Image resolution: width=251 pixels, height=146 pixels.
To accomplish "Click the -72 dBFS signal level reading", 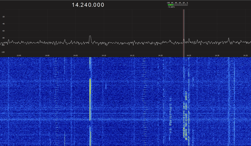I will tap(171, 7).
